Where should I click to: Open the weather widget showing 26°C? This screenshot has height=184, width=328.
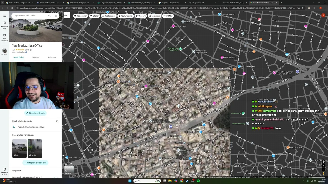[9, 181]
